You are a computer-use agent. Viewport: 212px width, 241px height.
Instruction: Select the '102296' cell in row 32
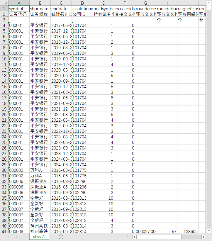[x=82, y=181]
